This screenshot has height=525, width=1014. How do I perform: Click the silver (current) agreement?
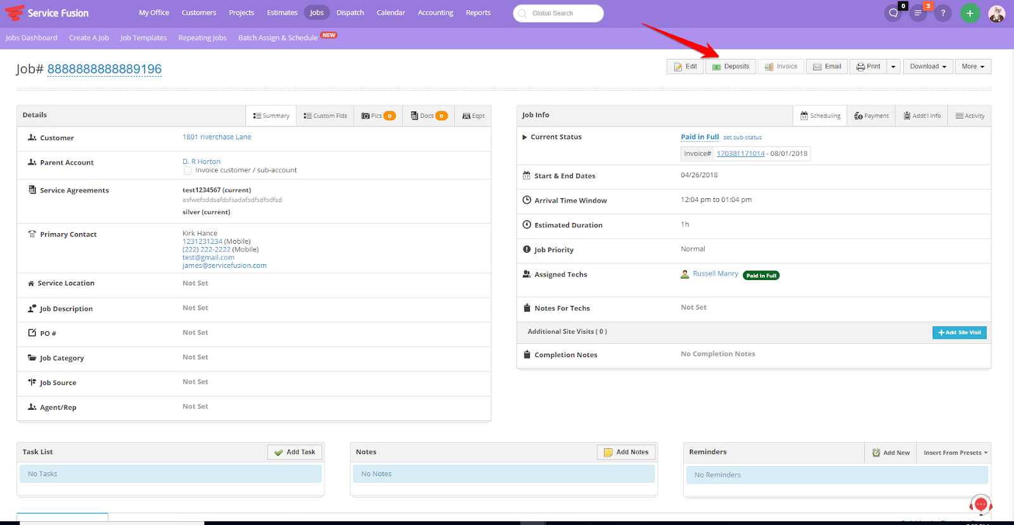pos(207,212)
